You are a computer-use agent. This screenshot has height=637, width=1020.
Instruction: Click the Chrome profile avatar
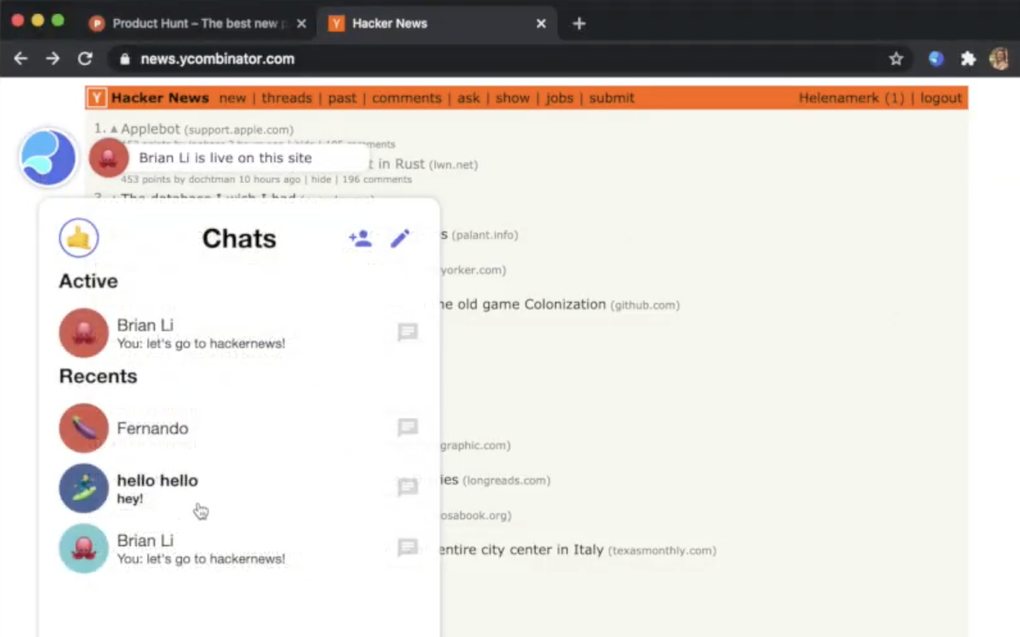(998, 59)
